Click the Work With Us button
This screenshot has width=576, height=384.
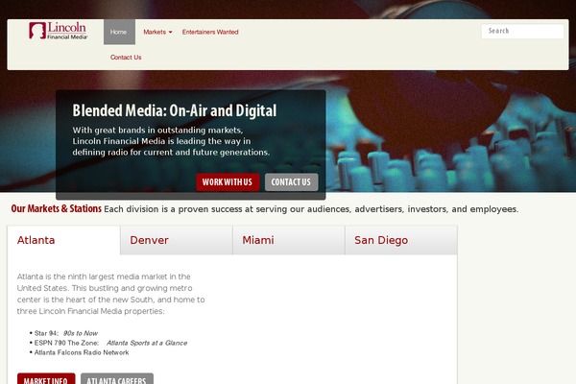point(228,181)
